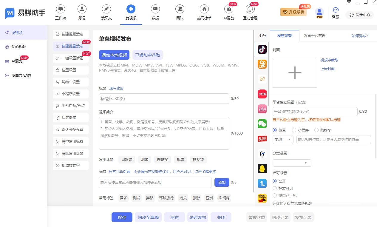Viewport: 377px width, 227px height.
Task: Select the bilibili platform icon
Action: click(262, 109)
